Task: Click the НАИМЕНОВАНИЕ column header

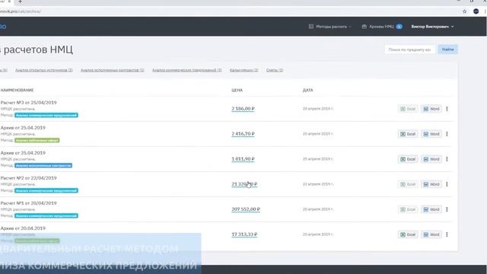Action: point(17,90)
